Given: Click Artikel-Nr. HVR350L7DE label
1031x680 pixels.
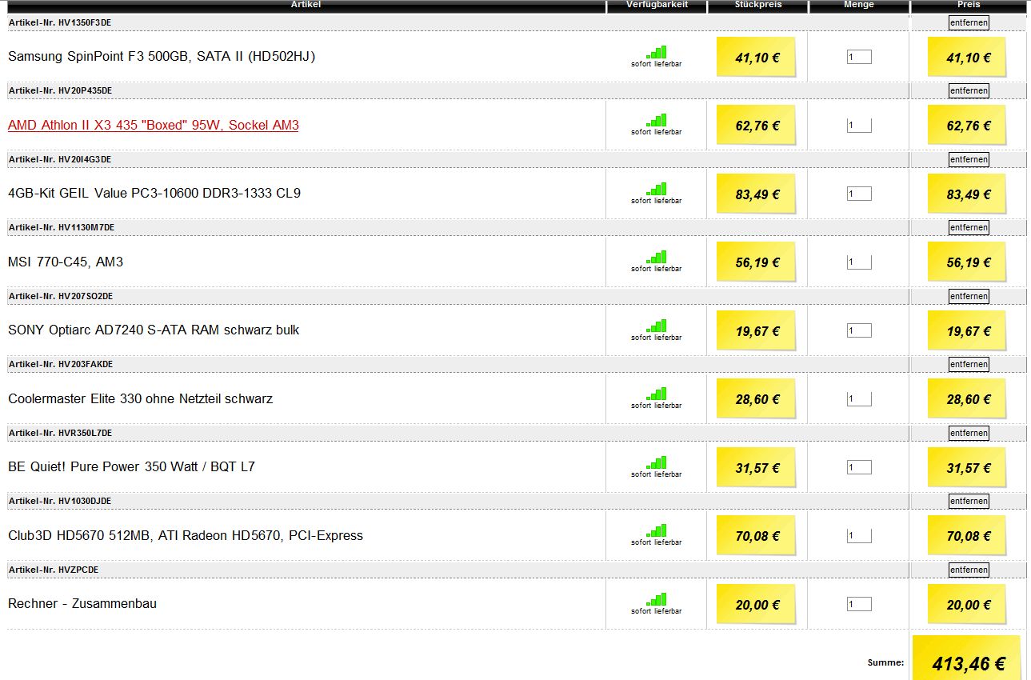Looking at the screenshot, I should point(60,433).
